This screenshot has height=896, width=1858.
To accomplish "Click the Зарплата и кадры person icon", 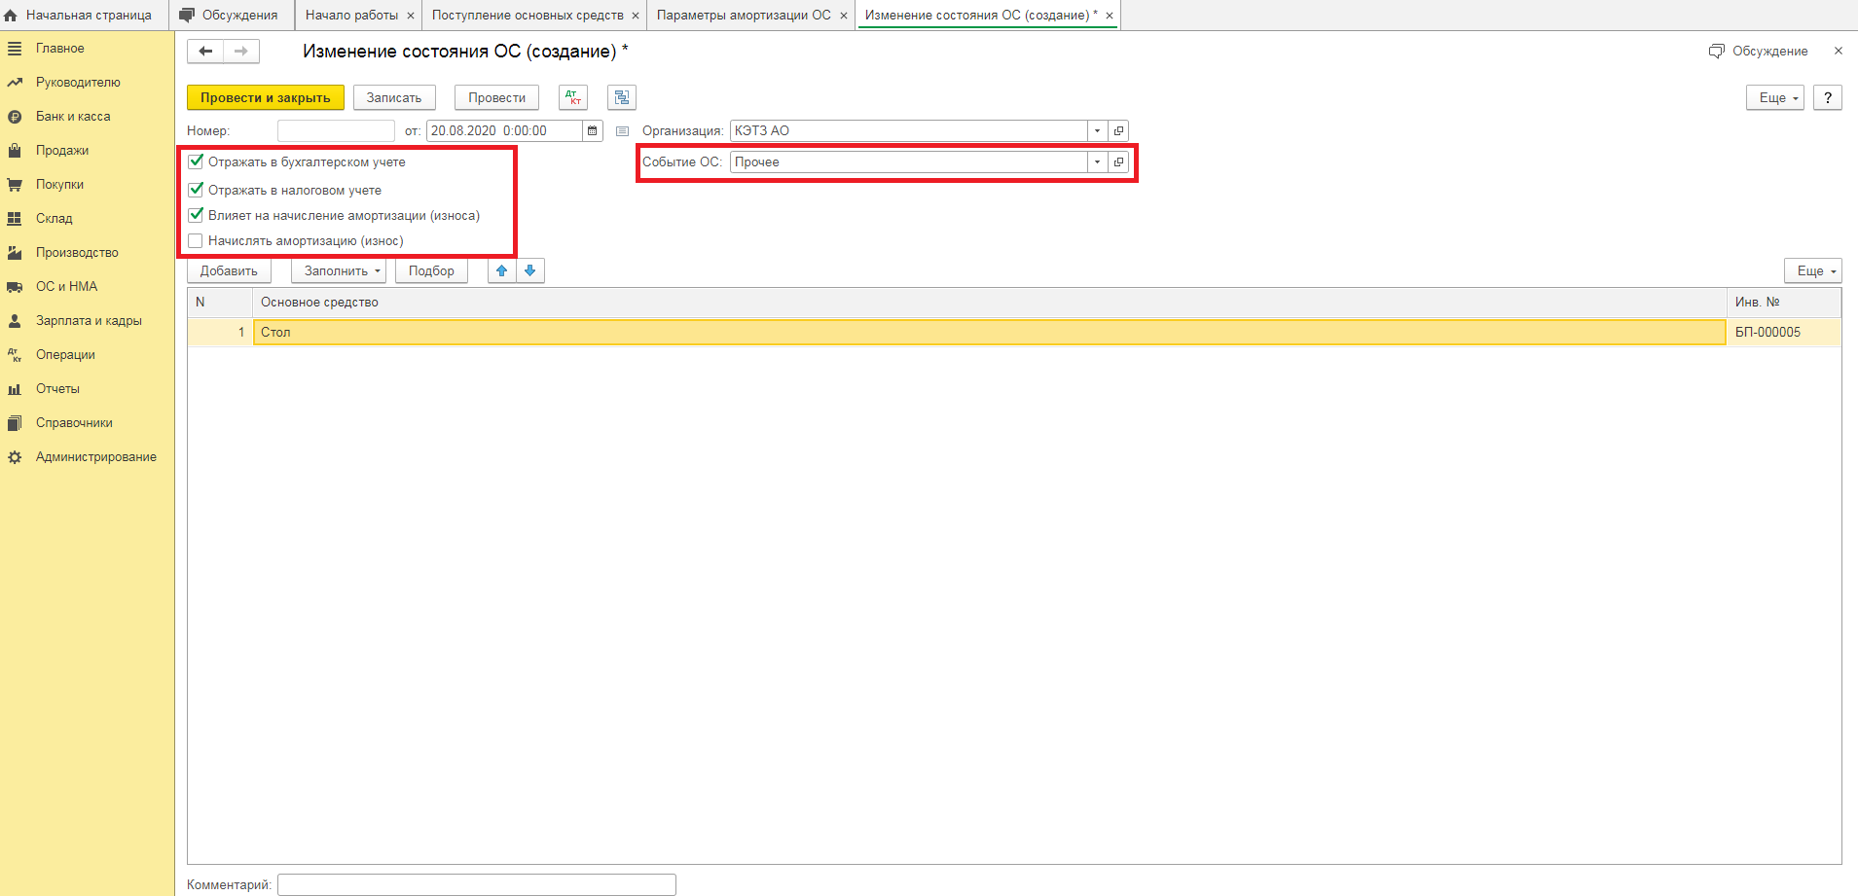I will coord(15,321).
